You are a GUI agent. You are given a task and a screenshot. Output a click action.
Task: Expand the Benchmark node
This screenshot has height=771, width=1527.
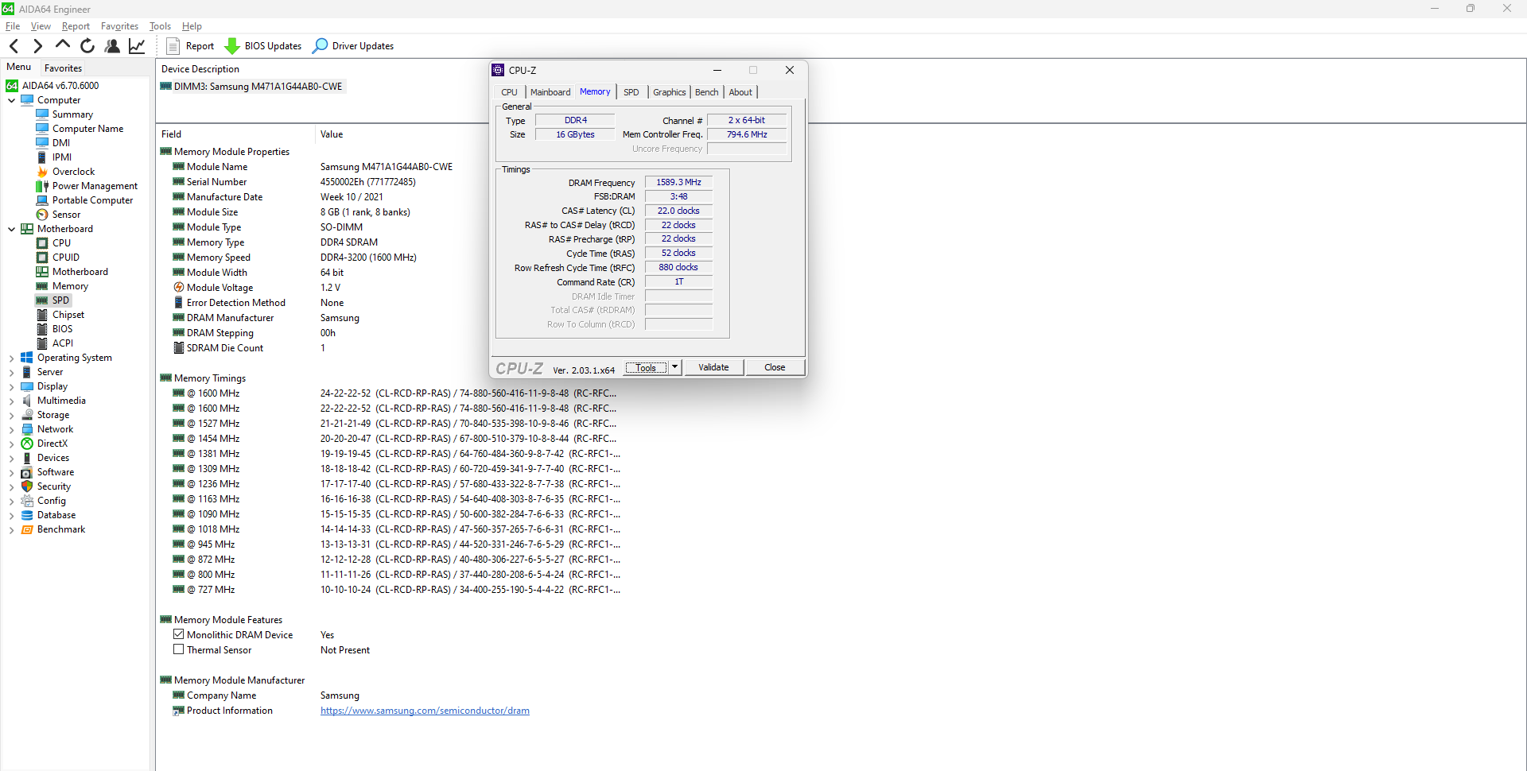(x=11, y=529)
